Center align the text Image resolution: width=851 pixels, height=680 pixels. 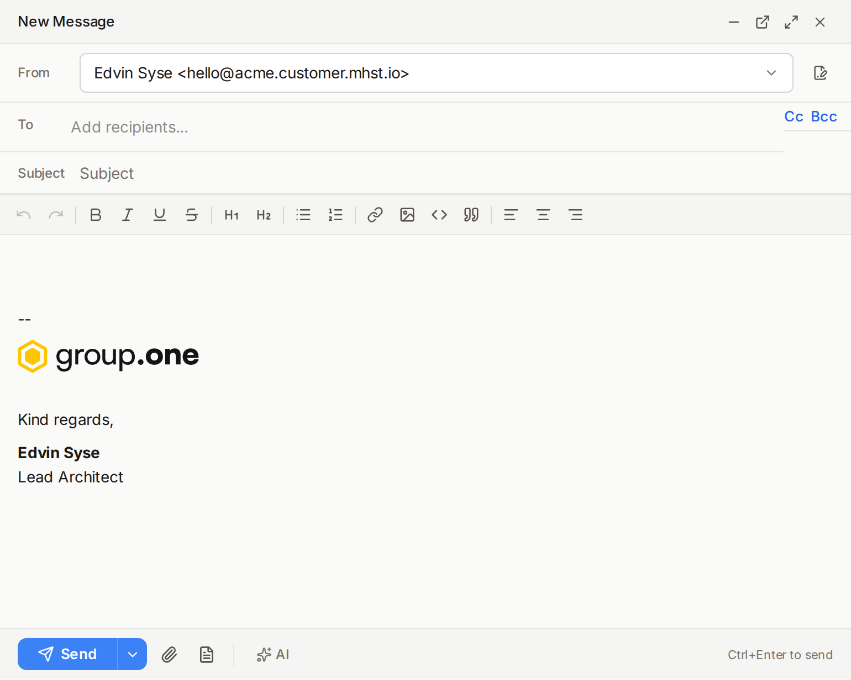[x=543, y=215]
